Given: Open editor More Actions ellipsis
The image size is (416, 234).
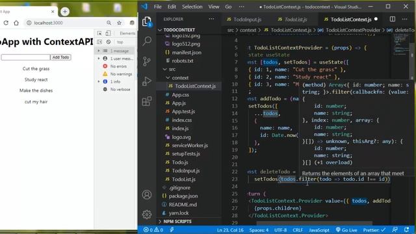Looking at the screenshot, I should (404, 19).
